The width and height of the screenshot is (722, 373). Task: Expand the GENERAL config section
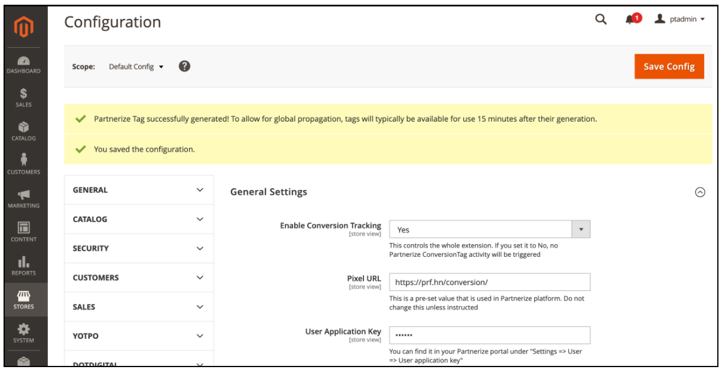click(x=138, y=190)
